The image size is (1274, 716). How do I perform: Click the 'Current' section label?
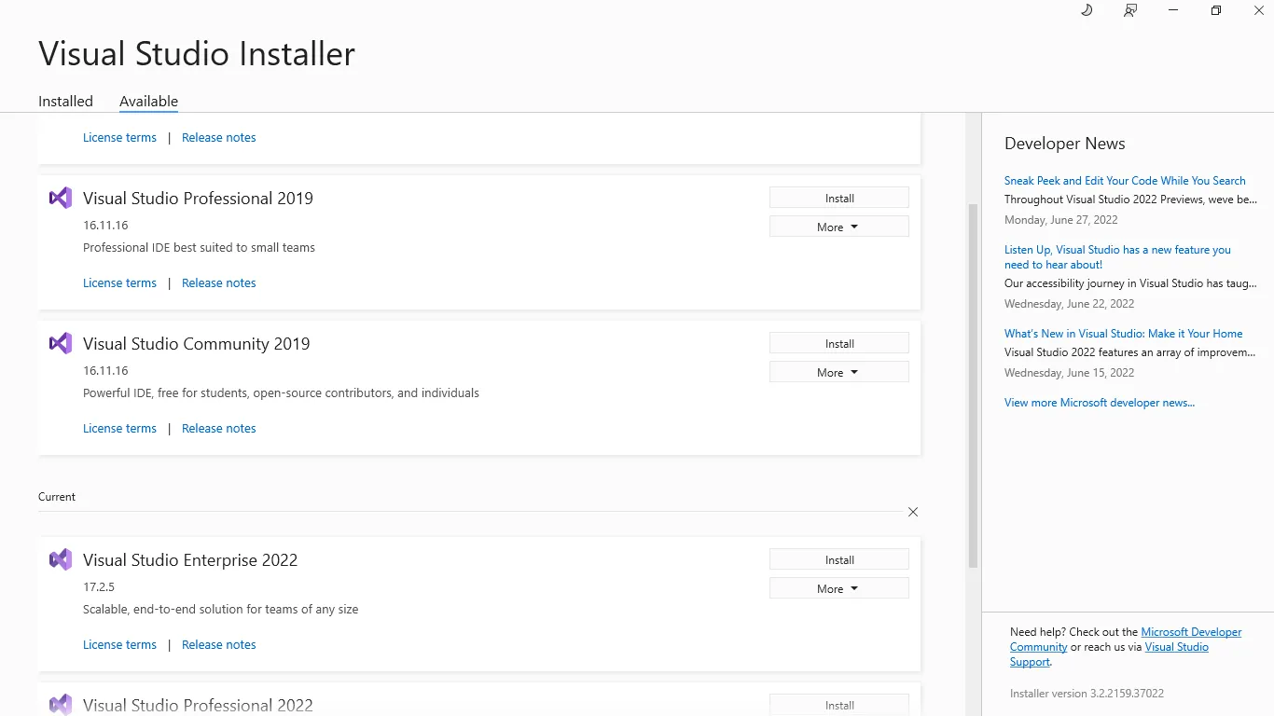(x=57, y=497)
